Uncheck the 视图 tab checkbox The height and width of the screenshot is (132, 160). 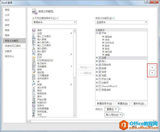click(100, 75)
